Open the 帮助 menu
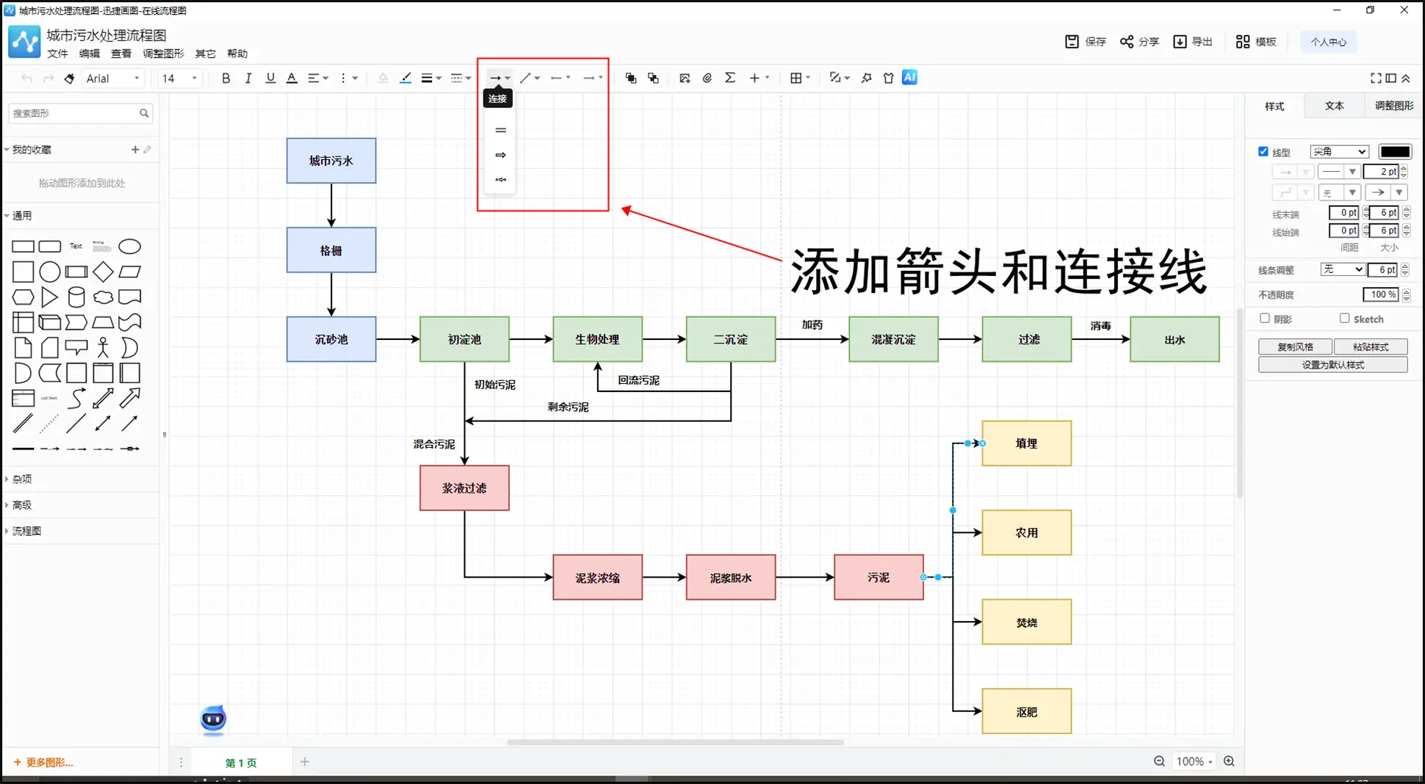 point(237,54)
